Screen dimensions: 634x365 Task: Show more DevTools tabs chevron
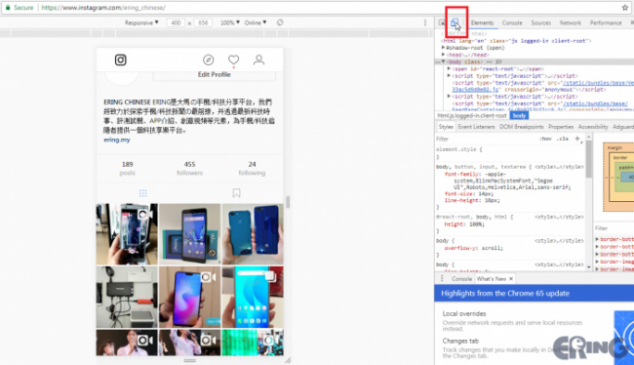(x=632, y=23)
